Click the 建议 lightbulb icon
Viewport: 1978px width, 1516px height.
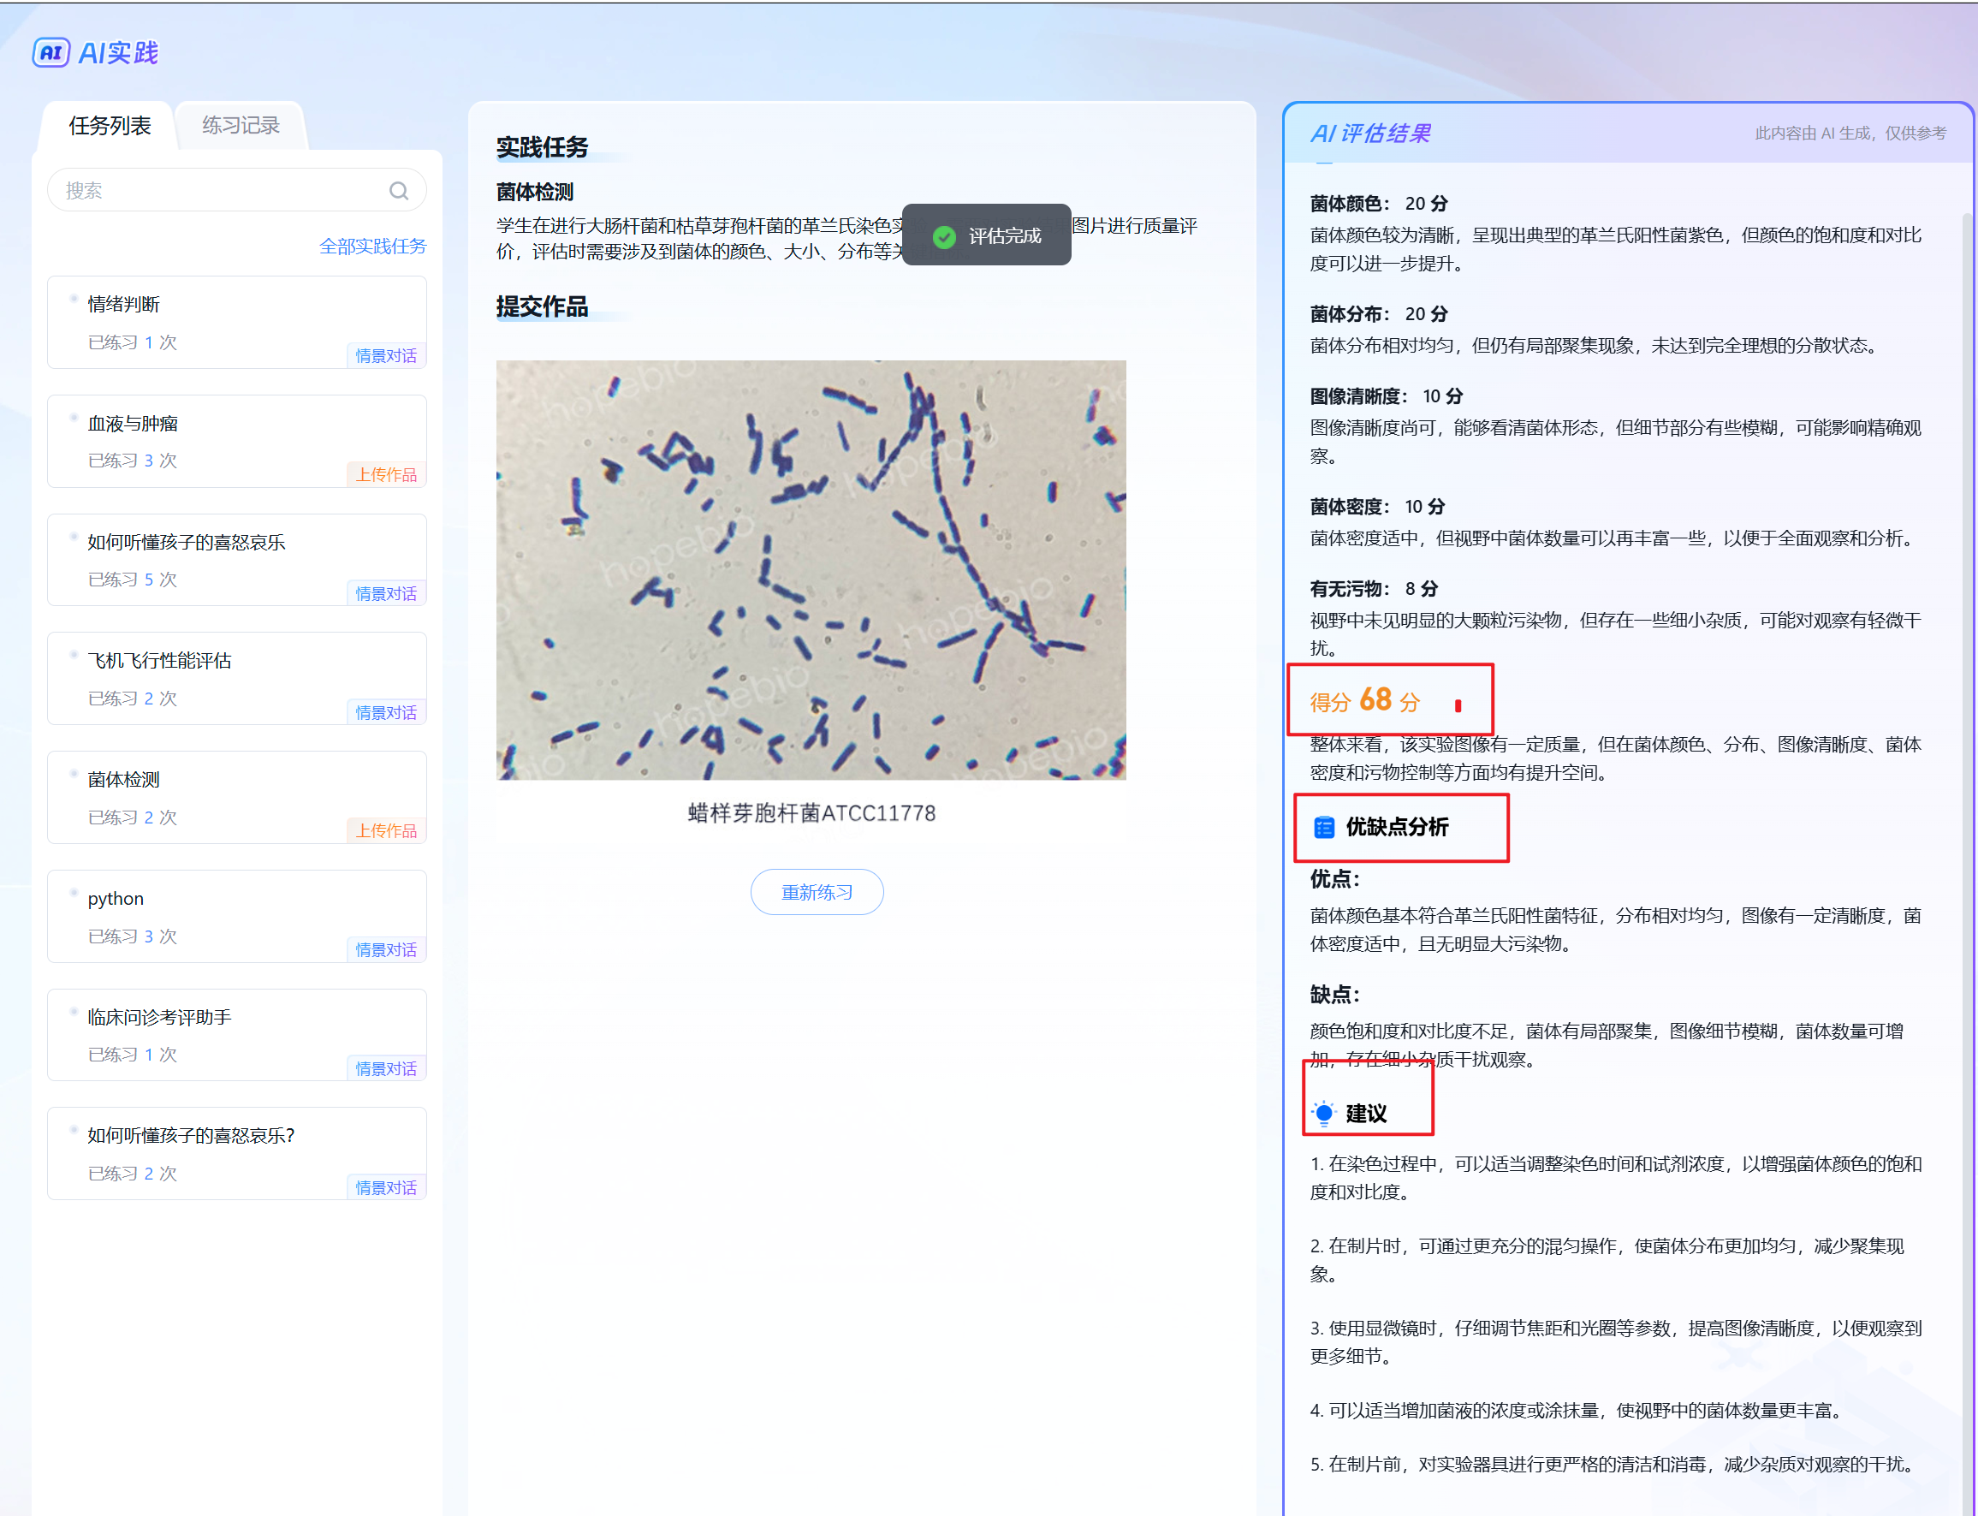click(1323, 1113)
